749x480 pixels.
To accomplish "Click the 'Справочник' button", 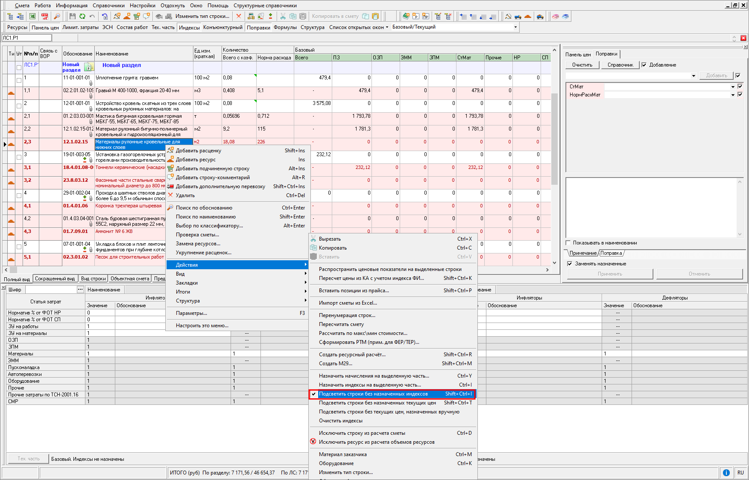I will [x=620, y=65].
